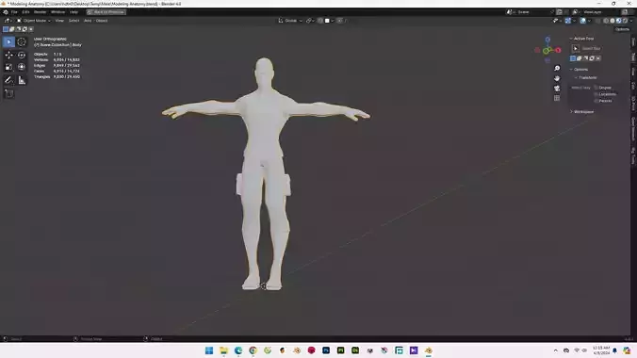Open Windows Start menu on taskbar

click(209, 350)
